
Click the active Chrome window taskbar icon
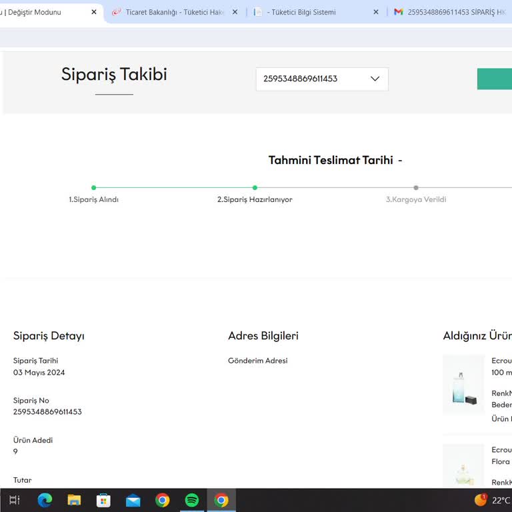point(221,500)
